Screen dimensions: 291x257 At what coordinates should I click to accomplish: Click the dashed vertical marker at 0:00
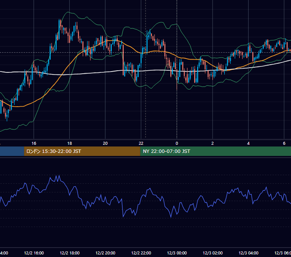point(177,69)
